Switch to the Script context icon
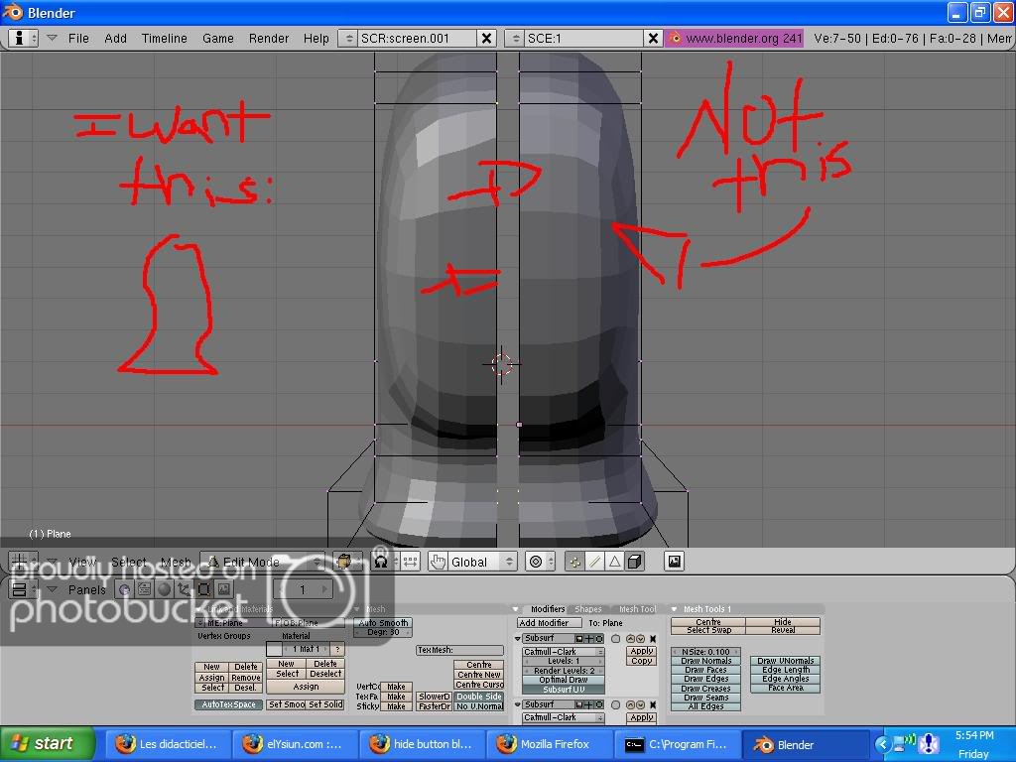This screenshot has height=762, width=1016. pos(144,589)
